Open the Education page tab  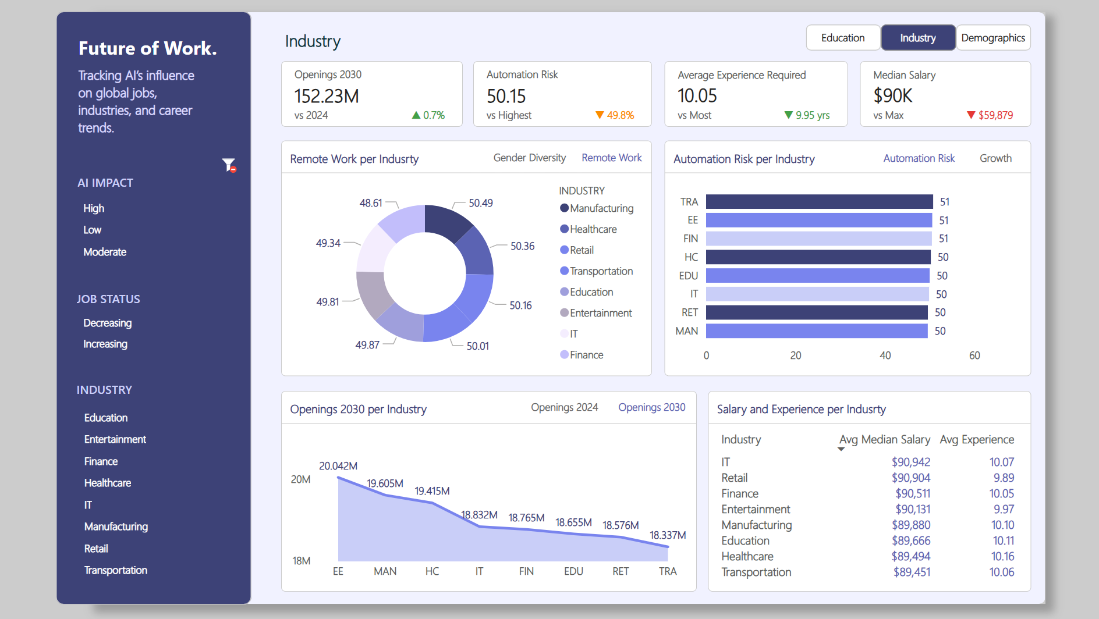tap(843, 38)
